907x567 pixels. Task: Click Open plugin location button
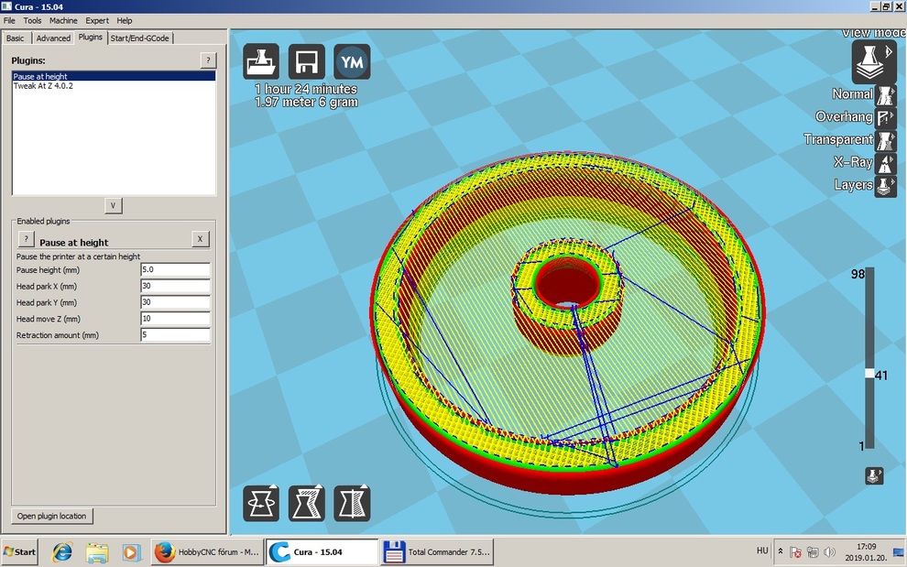pos(52,517)
